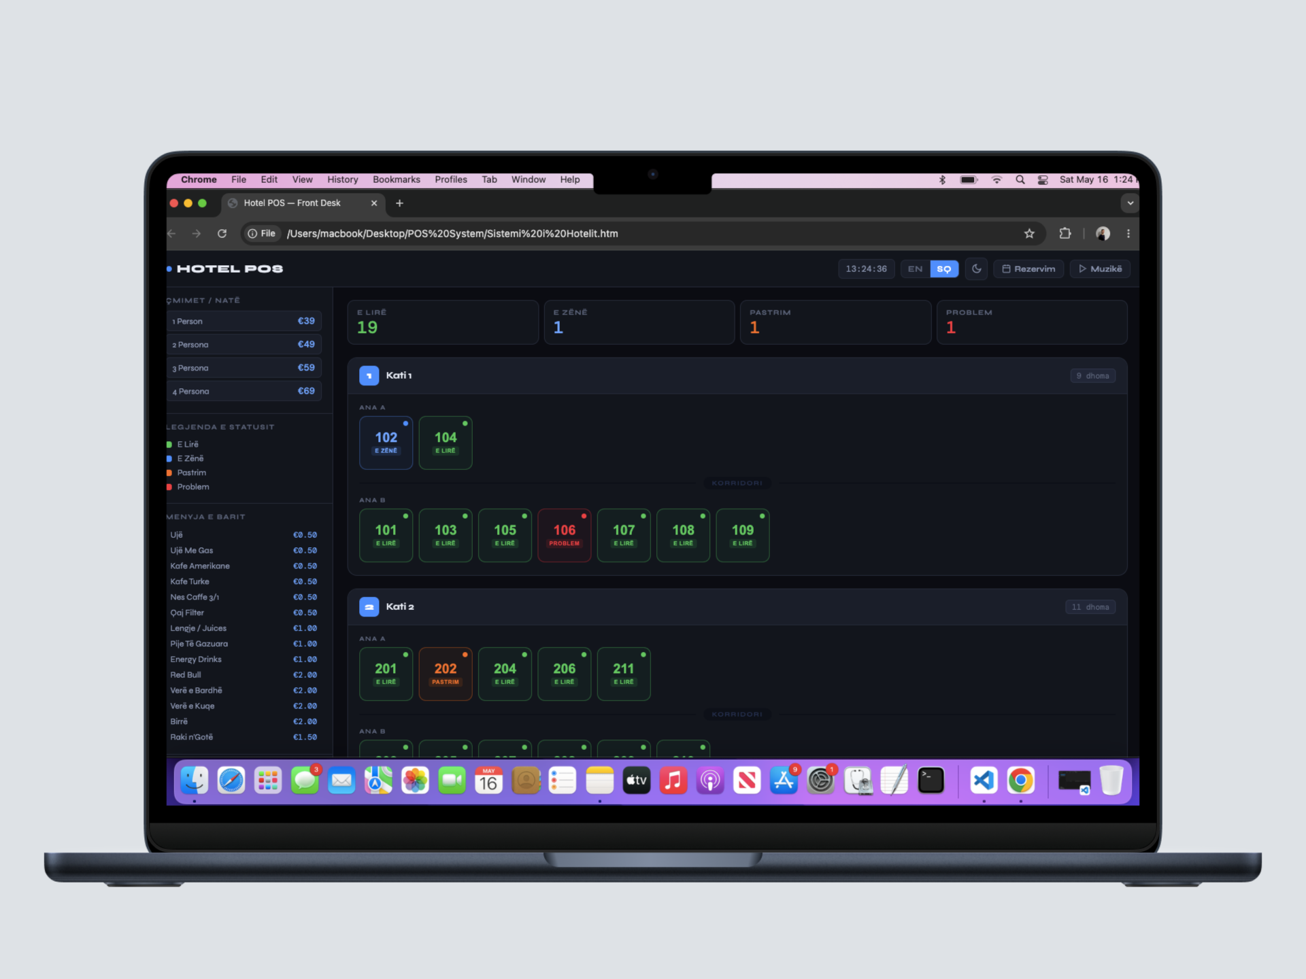
Task: Click the Problem stat card
Action: pos(1032,322)
